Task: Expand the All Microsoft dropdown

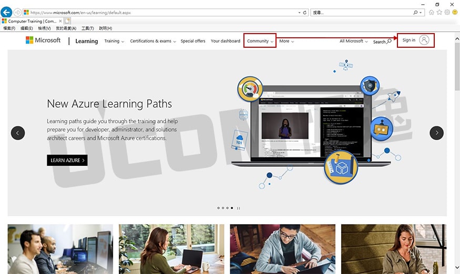Action: coord(353,41)
